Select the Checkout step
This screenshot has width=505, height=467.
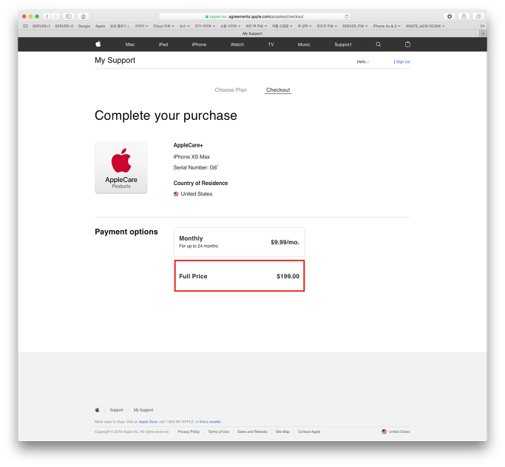pos(278,90)
